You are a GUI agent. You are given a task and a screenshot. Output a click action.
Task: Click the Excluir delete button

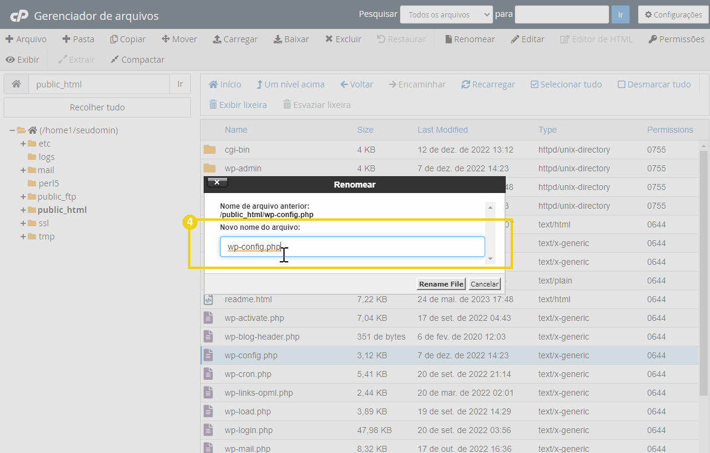tap(343, 39)
